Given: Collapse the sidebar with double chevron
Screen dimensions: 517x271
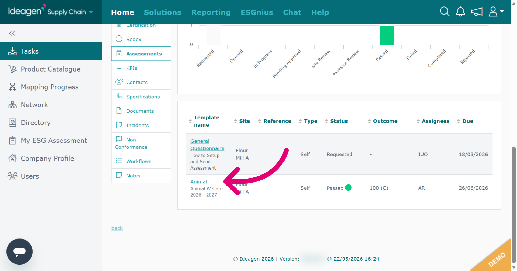Looking at the screenshot, I should point(12,33).
